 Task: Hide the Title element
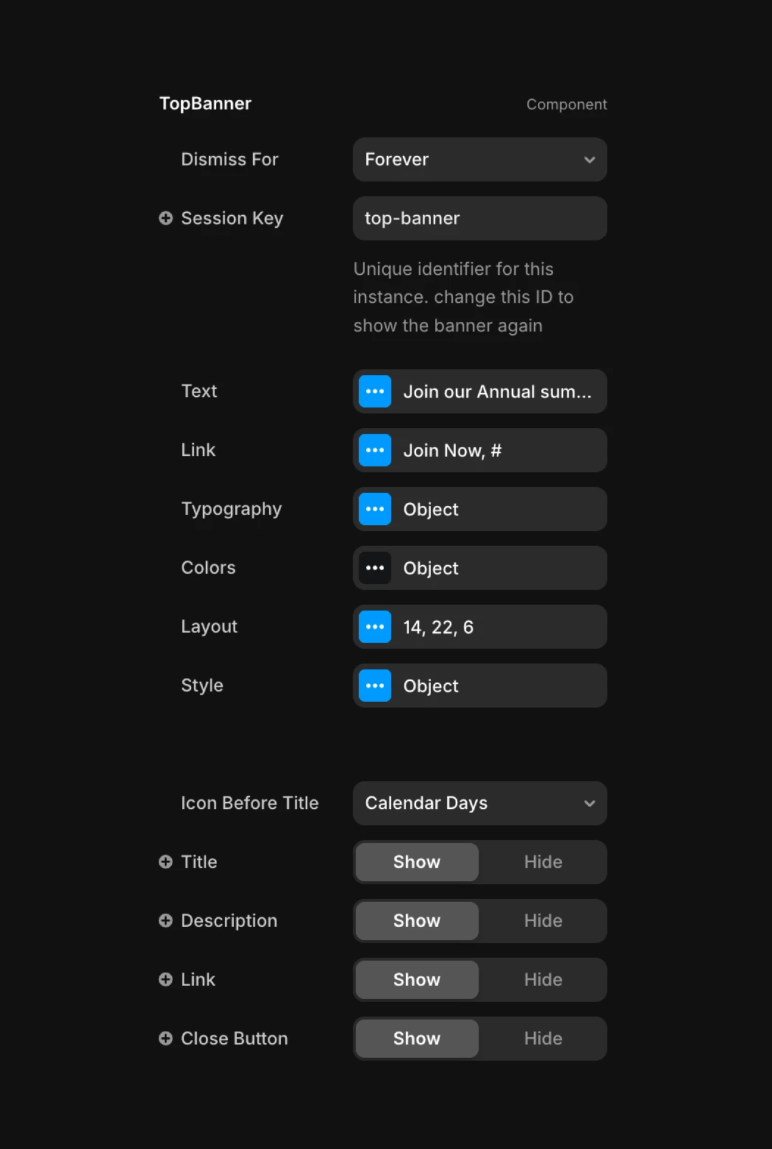pos(543,861)
